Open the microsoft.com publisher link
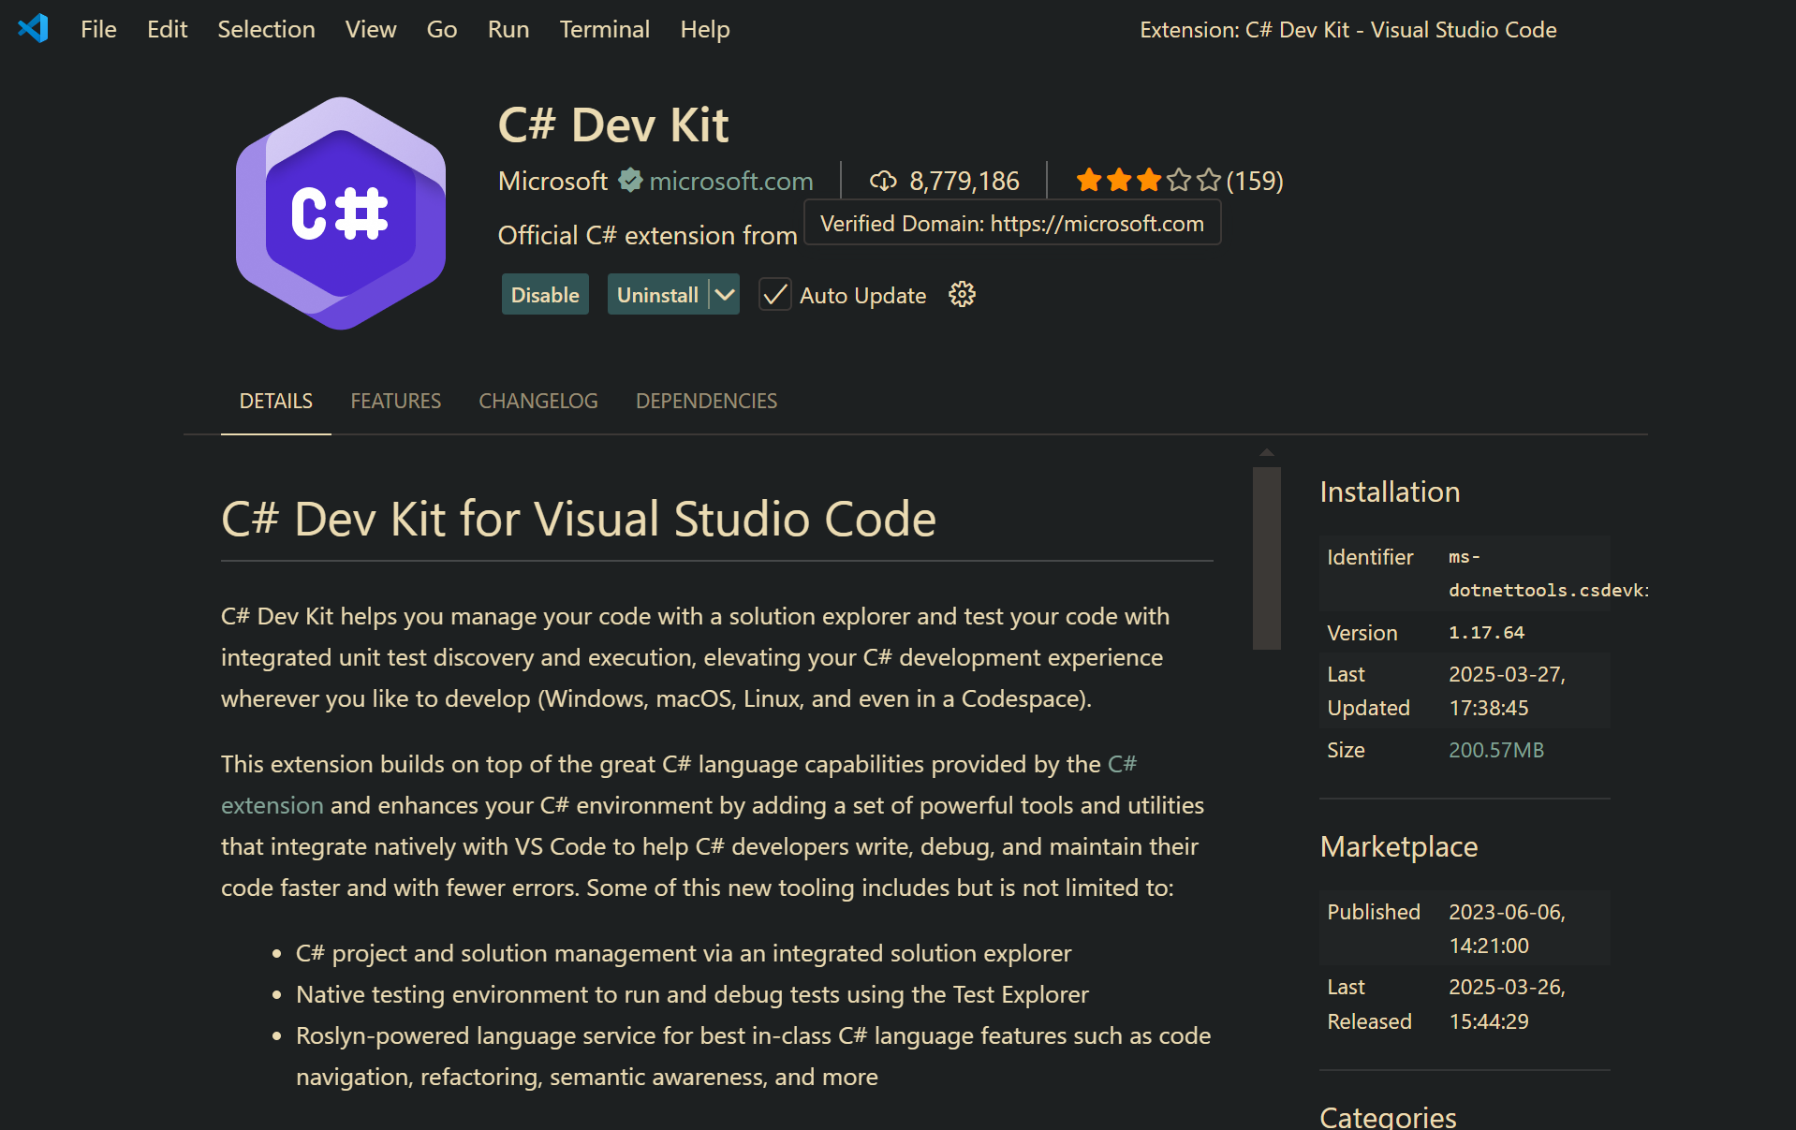The height and width of the screenshot is (1130, 1796). click(731, 181)
